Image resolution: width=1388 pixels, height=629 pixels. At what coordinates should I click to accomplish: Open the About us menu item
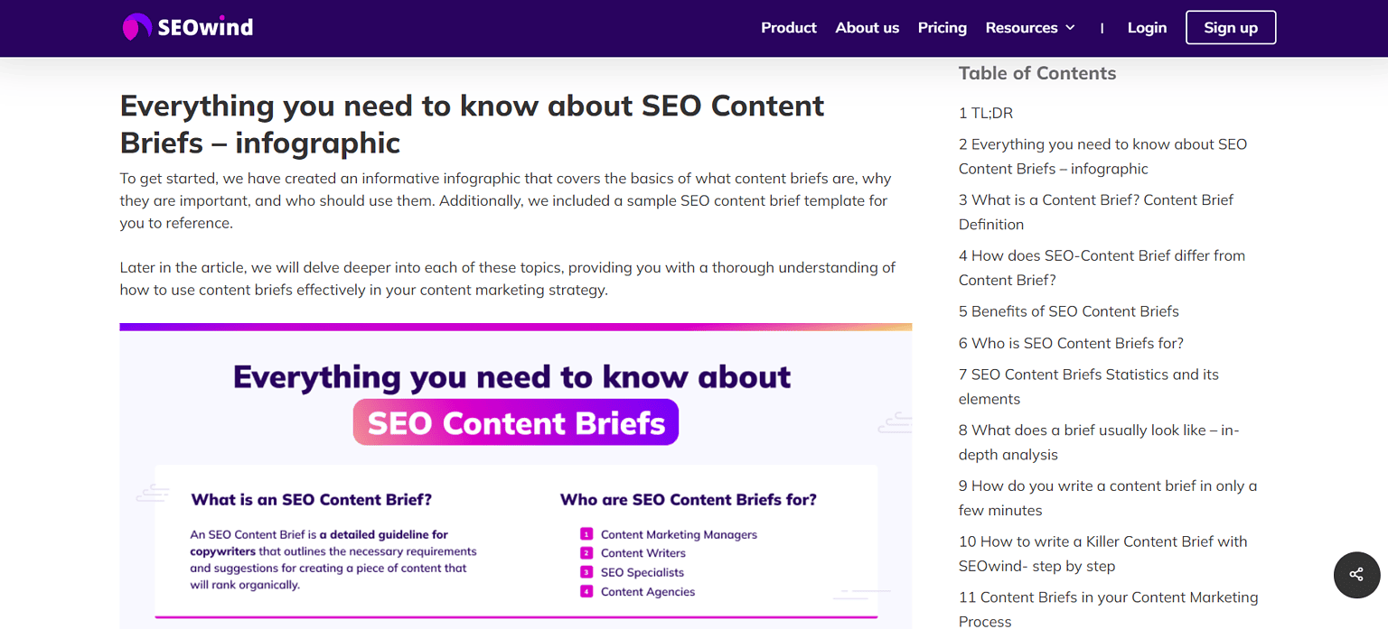tap(867, 27)
